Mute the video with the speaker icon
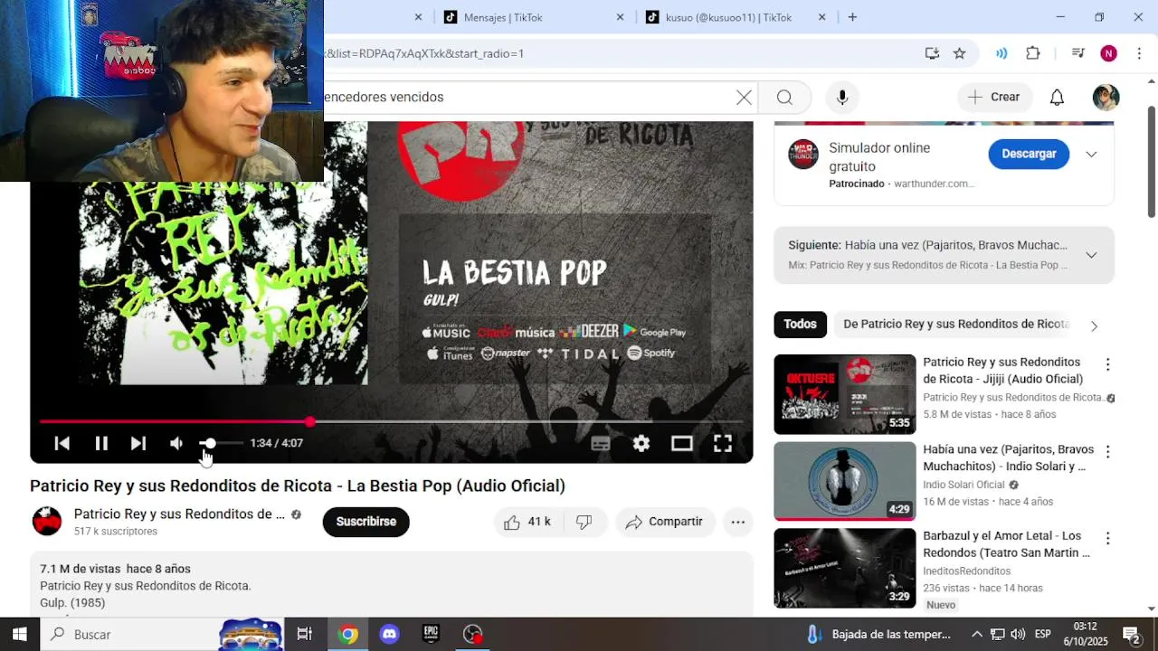The image size is (1158, 651). pos(176,443)
